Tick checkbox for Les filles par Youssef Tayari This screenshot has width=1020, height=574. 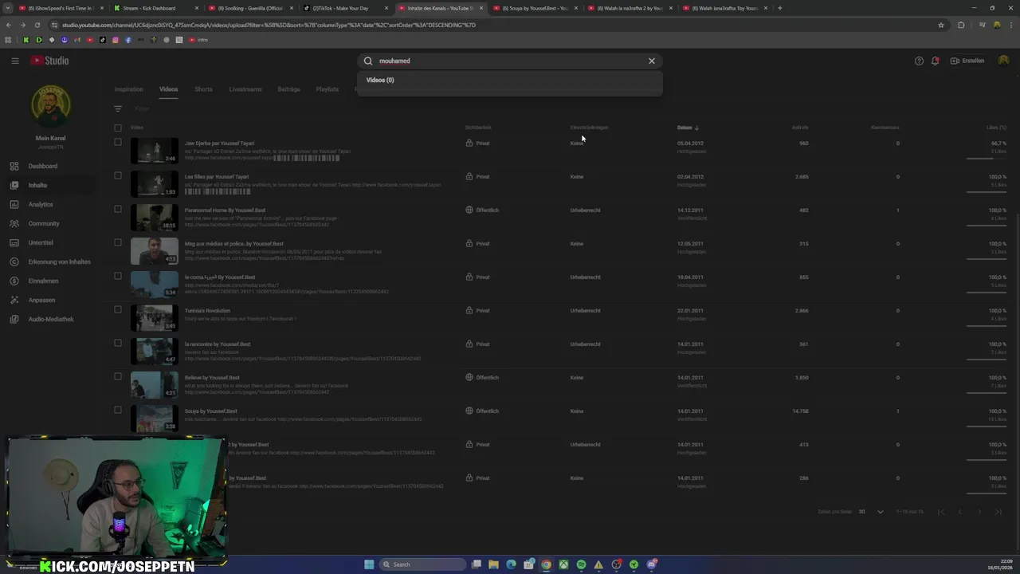(118, 175)
